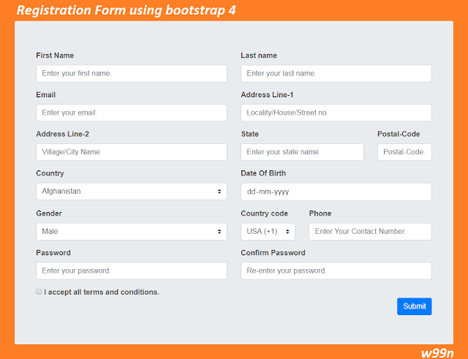468x359 pixels.
Task: Select the Postal-Code field
Action: pos(404,152)
